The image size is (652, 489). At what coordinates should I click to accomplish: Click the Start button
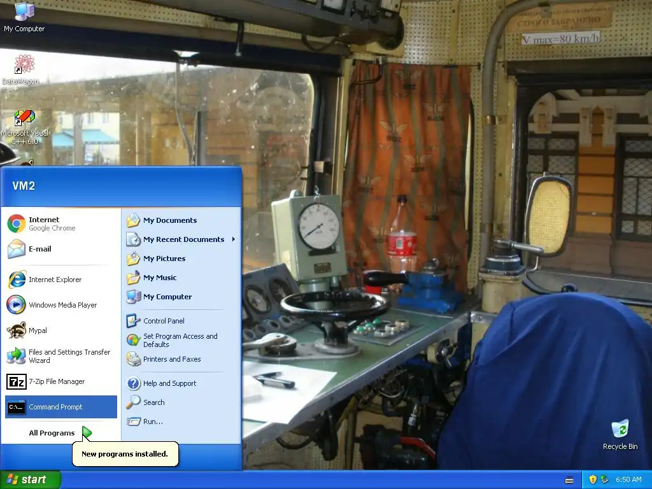pos(31,479)
